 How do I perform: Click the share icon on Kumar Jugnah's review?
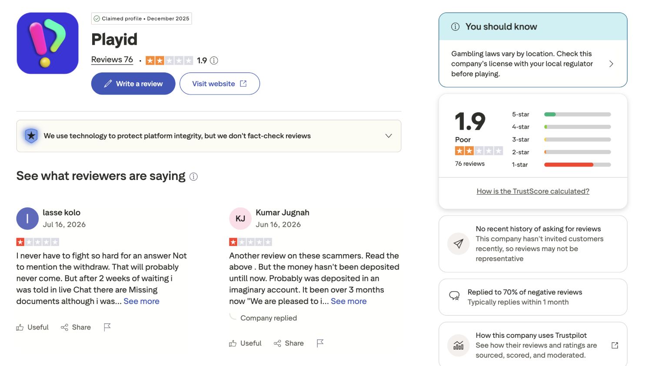click(x=277, y=343)
